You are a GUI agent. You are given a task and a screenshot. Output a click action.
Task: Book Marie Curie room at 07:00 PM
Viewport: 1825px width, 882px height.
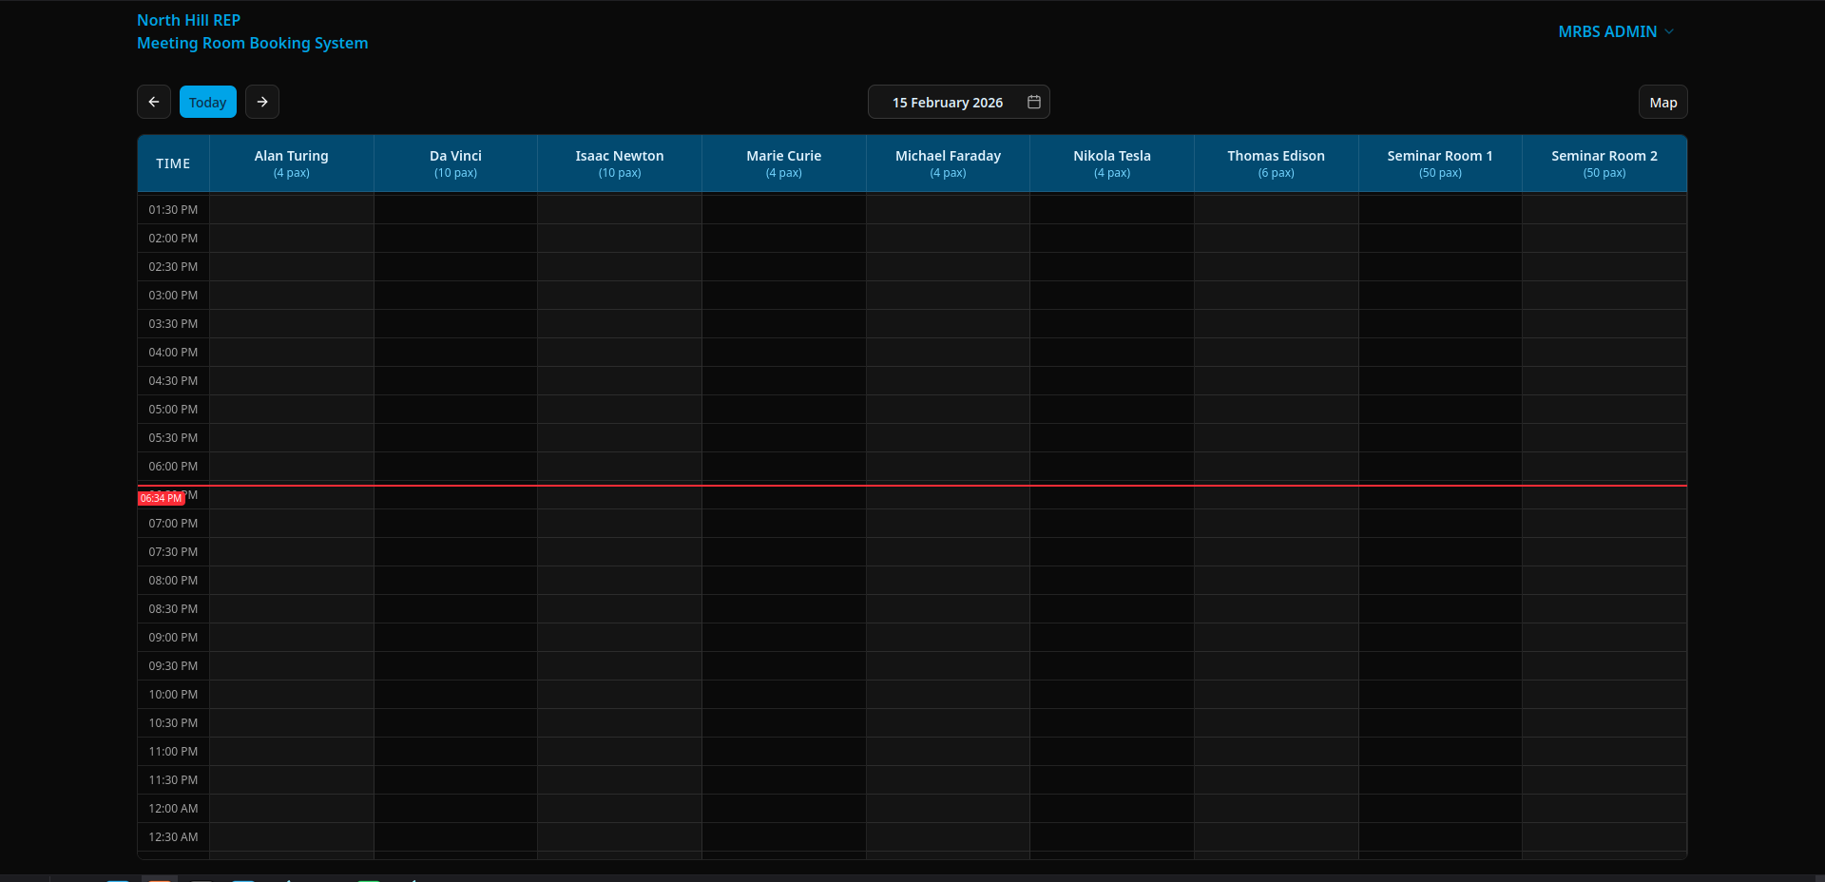coord(783,524)
